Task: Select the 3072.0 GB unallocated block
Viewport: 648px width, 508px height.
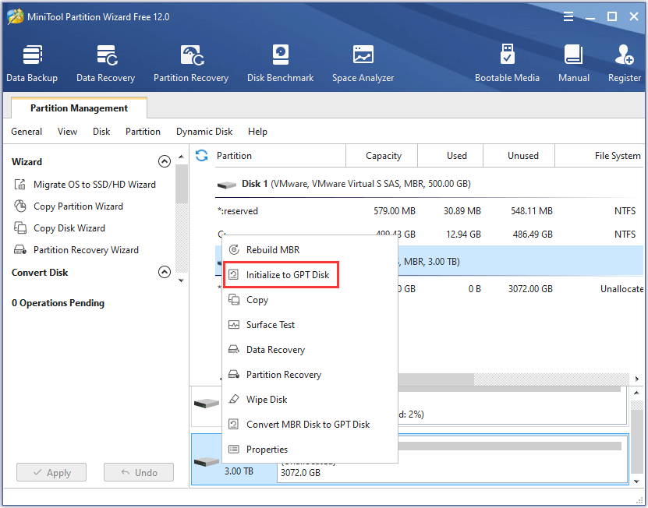Action: tap(452, 459)
